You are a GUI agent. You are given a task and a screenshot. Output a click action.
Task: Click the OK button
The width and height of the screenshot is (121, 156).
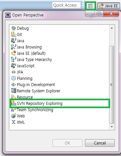[x=67, y=143]
